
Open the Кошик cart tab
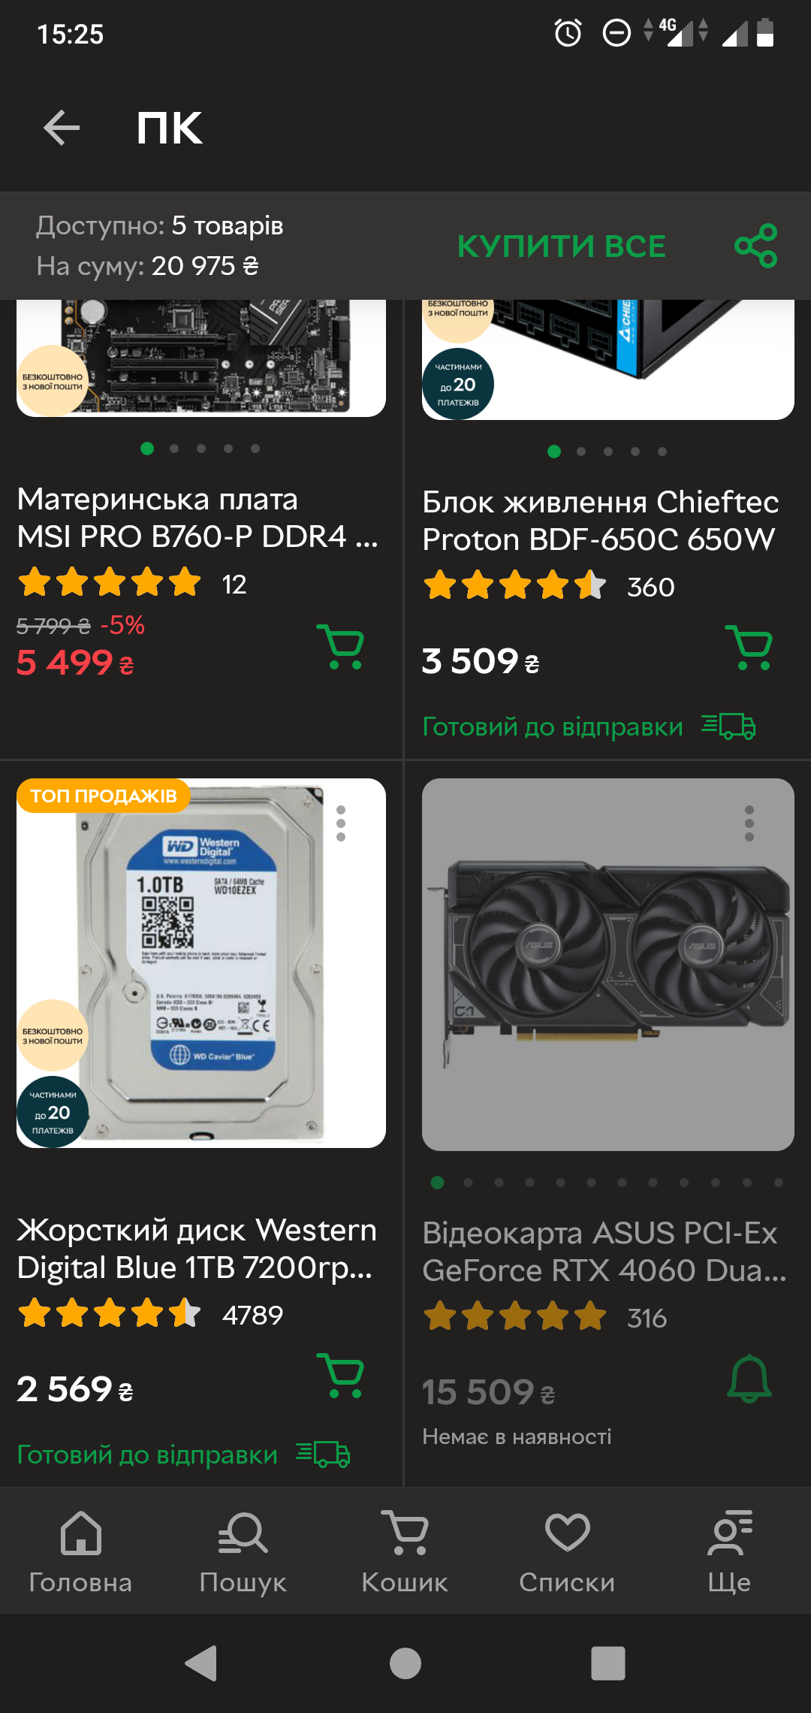pos(405,1552)
